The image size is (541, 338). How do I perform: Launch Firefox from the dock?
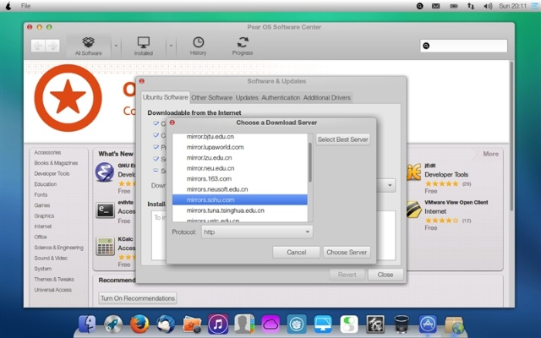(x=139, y=323)
